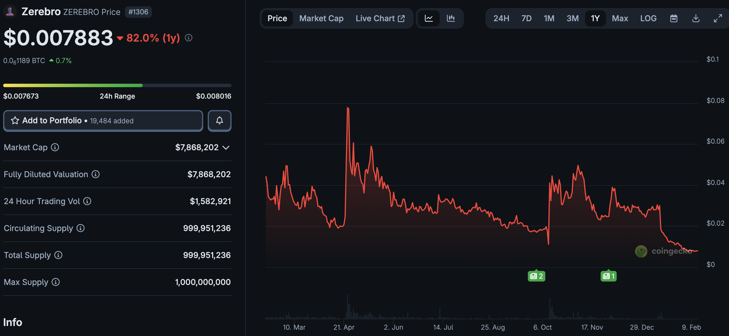Click the 82.0% (1y) change value
This screenshot has width=729, height=336.
coord(153,38)
